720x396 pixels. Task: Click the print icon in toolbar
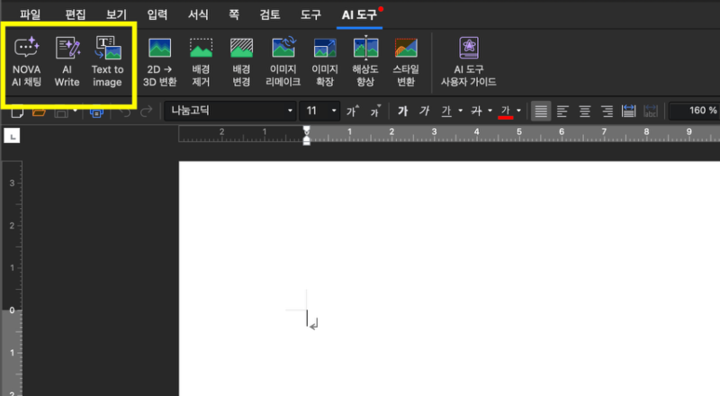[x=96, y=112]
